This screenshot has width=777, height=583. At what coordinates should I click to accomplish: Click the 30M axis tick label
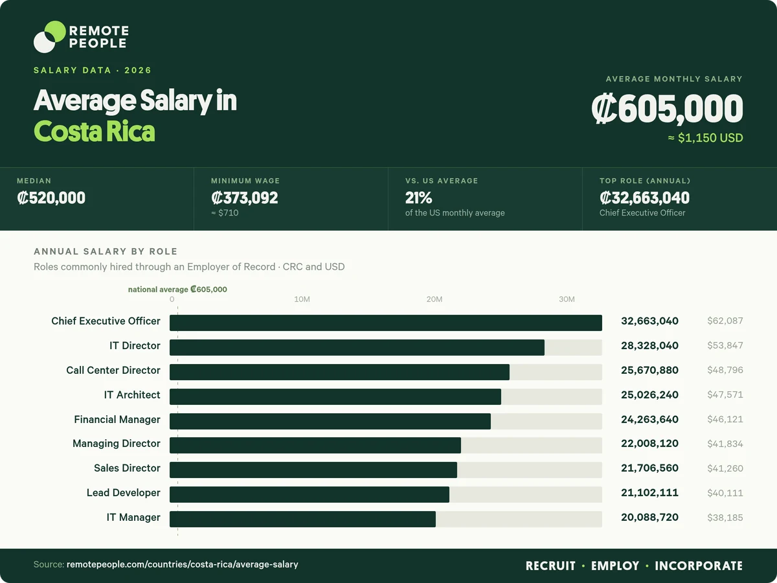pos(567,299)
